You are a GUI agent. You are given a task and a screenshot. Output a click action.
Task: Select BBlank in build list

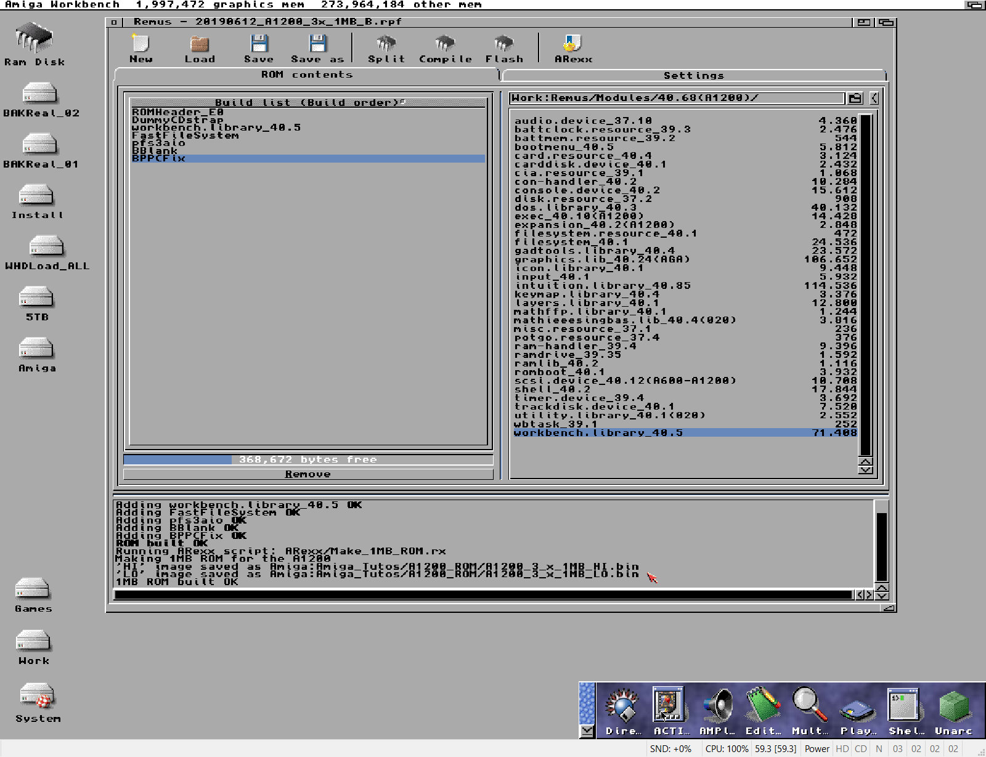coord(308,151)
